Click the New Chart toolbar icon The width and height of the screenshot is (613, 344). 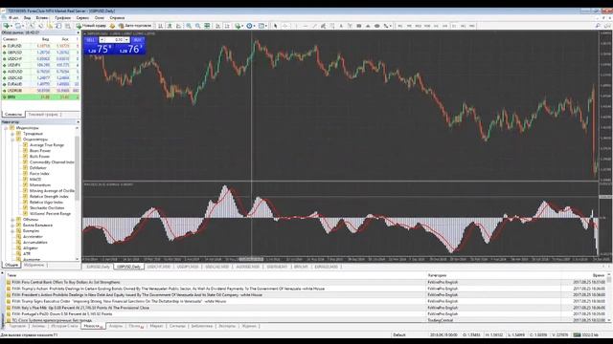(7, 26)
